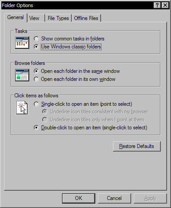171x208 pixels.
Task: Dismiss the dialog with Cancel
Action: [114, 198]
